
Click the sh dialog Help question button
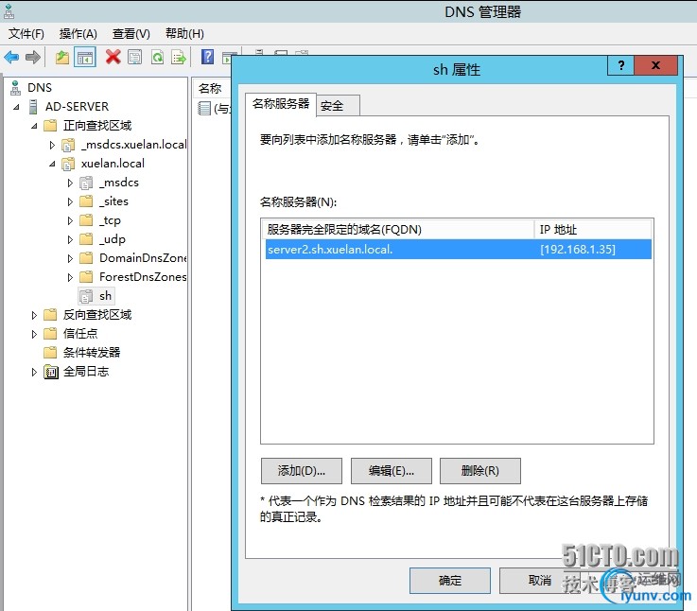point(621,66)
